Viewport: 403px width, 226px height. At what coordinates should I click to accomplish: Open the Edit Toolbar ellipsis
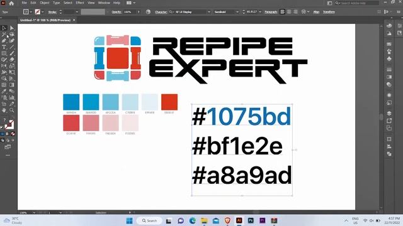[8, 155]
